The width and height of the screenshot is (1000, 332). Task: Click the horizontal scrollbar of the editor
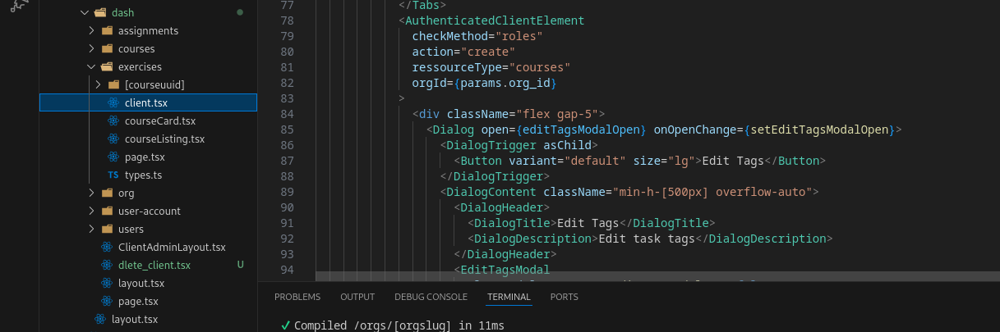point(657,276)
